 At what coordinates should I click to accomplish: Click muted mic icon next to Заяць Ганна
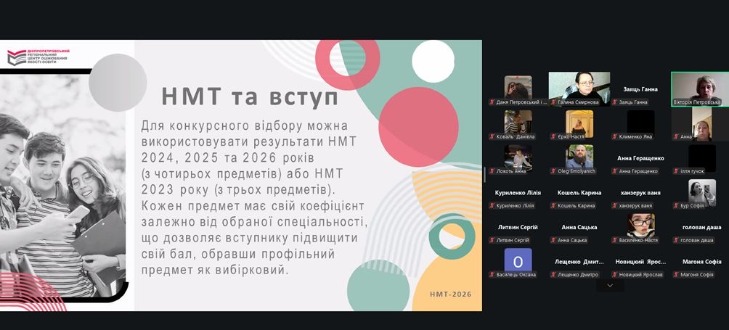point(614,102)
